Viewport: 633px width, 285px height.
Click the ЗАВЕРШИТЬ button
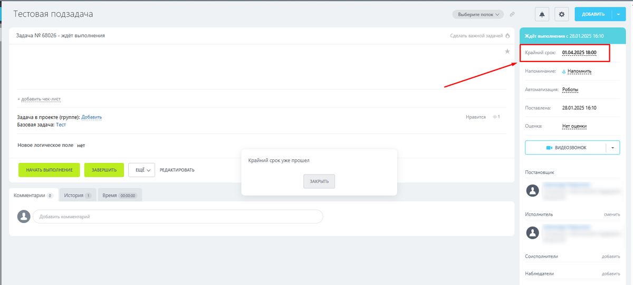coord(104,170)
